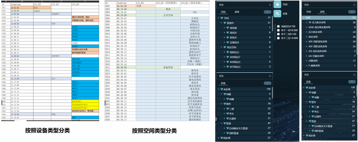Screen dimensions: 358x142
Task: Click the filter icon beside 排风道
Action: (x=228, y=28)
